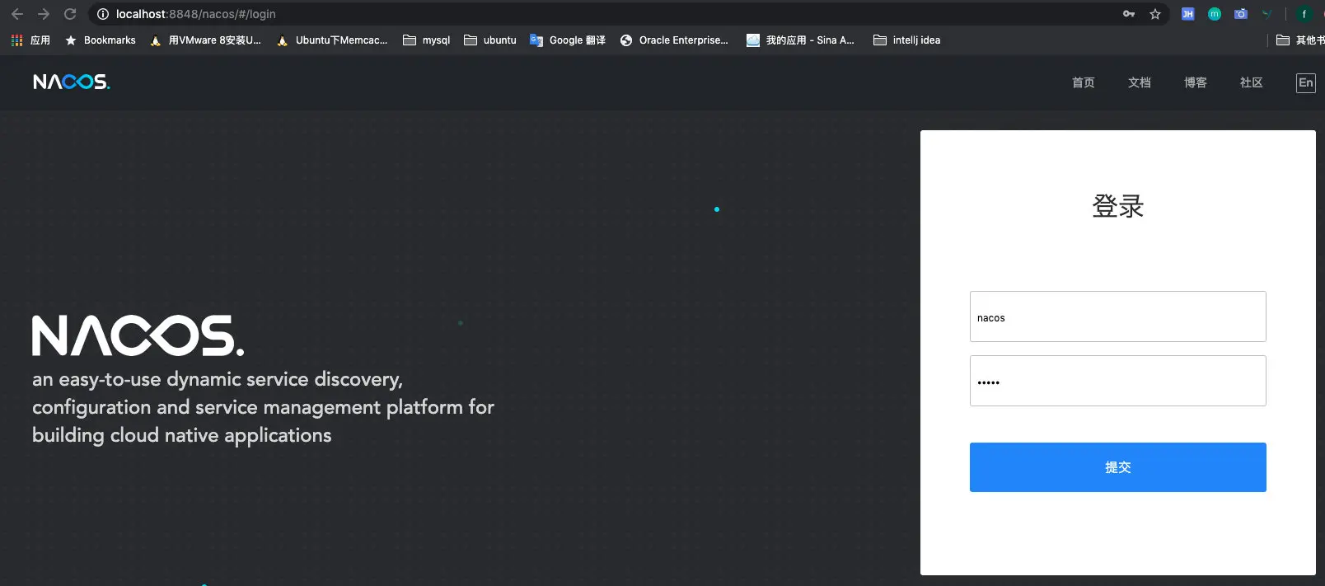Open the 'f' Chrome profile avatar
The height and width of the screenshot is (586, 1325).
[x=1304, y=14]
